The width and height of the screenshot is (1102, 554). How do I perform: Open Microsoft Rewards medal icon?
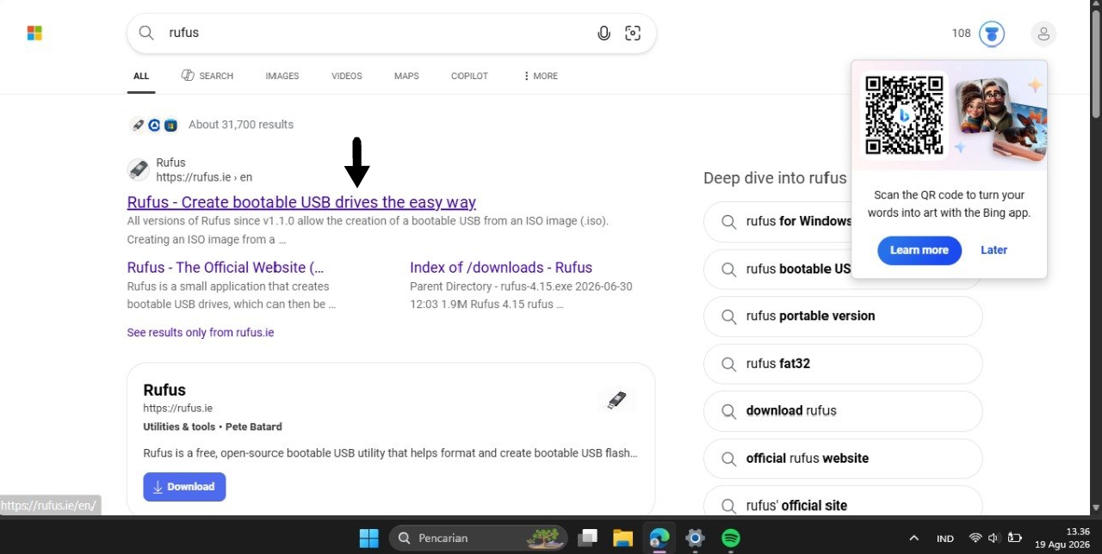pos(992,34)
